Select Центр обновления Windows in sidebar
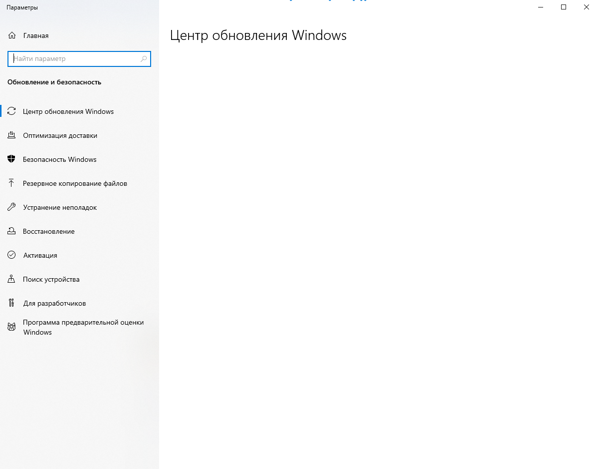The image size is (597, 469). (80, 111)
